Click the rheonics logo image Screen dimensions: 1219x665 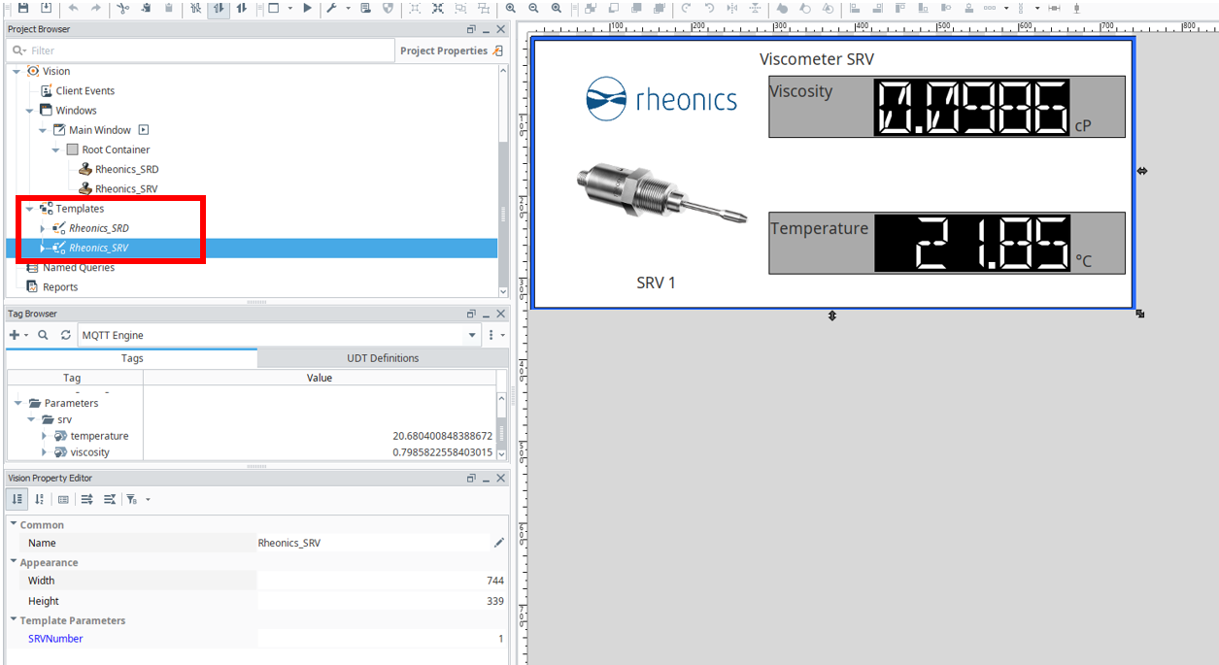tap(661, 99)
